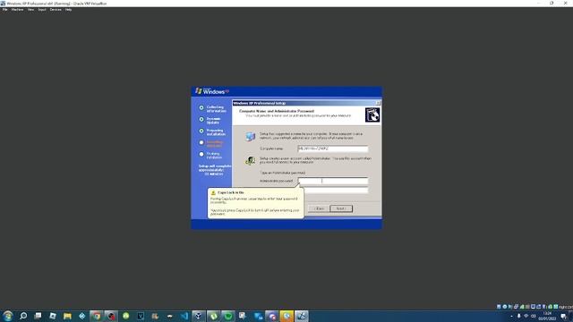Open the Machine menu

coord(17,10)
